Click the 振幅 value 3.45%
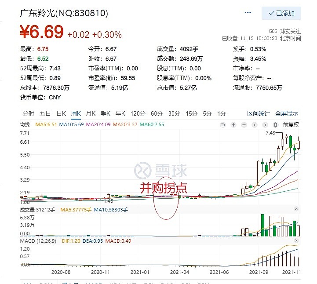This screenshot has width=317, height=284. [258, 59]
